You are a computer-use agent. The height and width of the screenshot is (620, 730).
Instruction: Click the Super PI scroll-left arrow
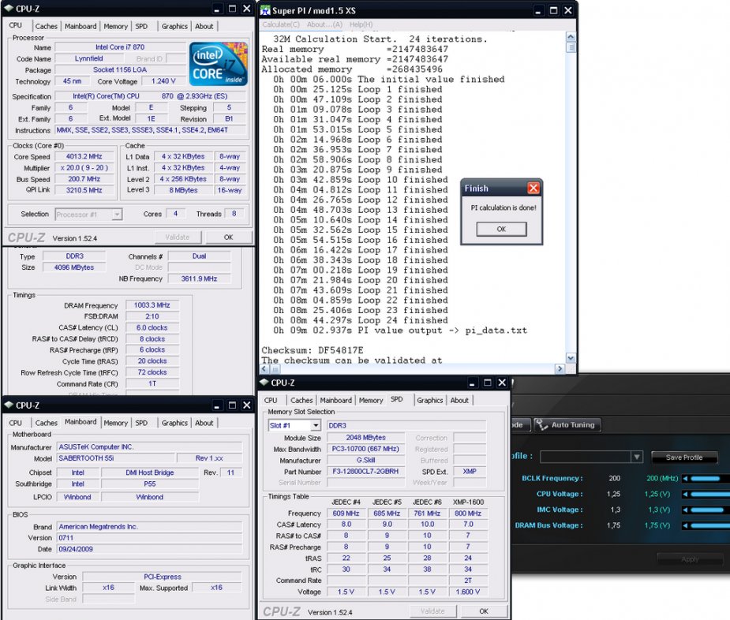pos(265,368)
